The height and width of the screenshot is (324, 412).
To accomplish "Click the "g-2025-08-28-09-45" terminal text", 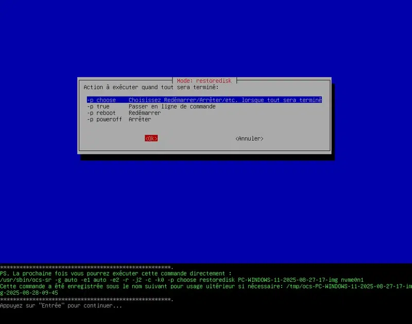I will coord(29,293).
